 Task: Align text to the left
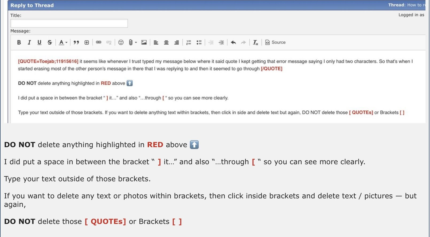pyautogui.click(x=156, y=42)
